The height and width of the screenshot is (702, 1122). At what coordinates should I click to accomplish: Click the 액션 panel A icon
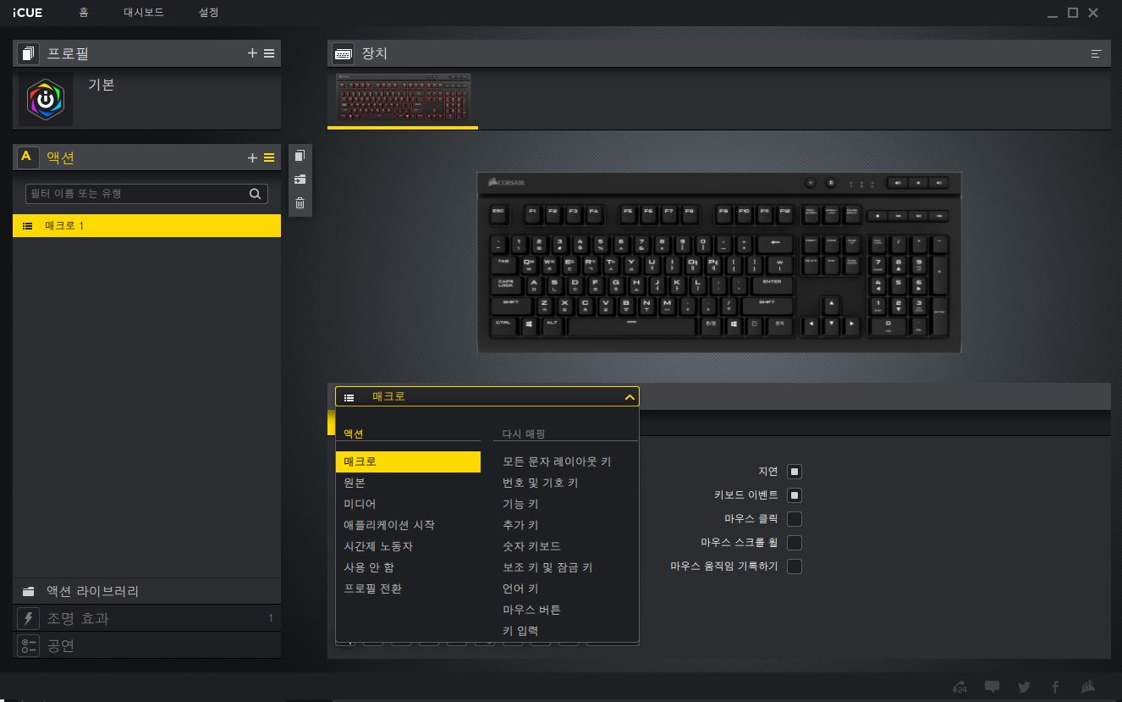(x=26, y=157)
